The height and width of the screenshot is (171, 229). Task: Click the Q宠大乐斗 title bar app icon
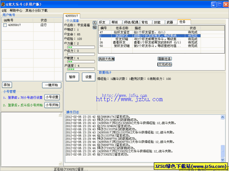pos(3,4)
